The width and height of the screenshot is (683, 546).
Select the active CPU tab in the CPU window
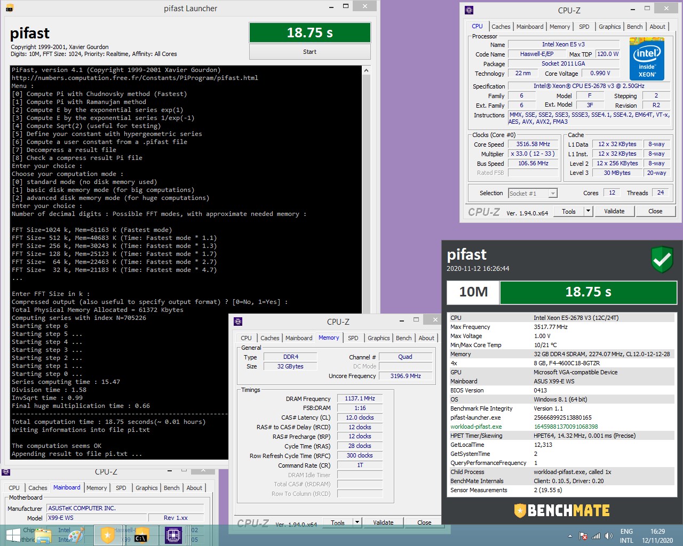[477, 26]
